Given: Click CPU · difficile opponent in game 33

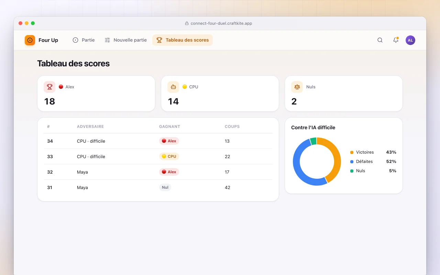Looking at the screenshot, I should click(91, 156).
